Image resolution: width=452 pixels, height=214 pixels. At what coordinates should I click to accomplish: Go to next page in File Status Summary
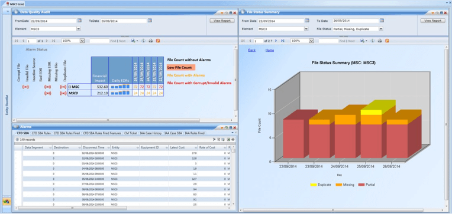point(276,41)
